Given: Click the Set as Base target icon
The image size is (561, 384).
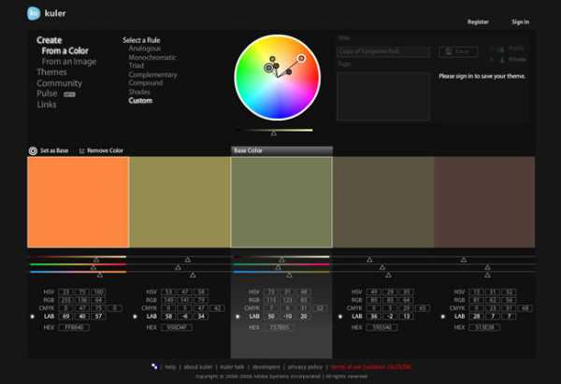Looking at the screenshot, I should tap(33, 149).
